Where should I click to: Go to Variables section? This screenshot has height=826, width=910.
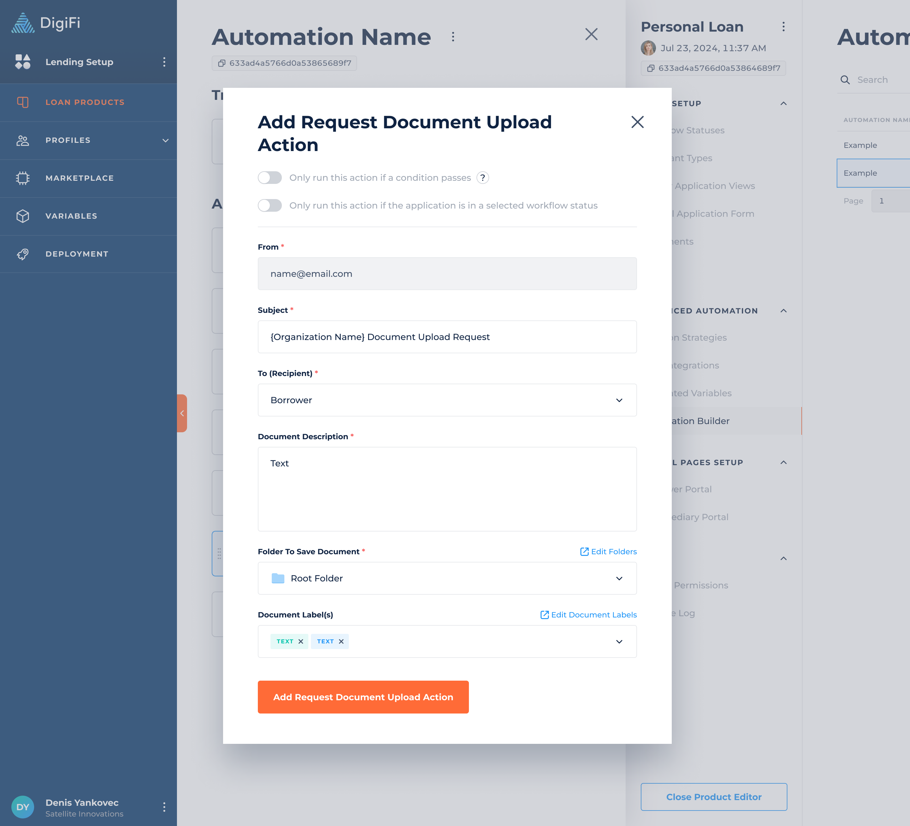pyautogui.click(x=71, y=216)
